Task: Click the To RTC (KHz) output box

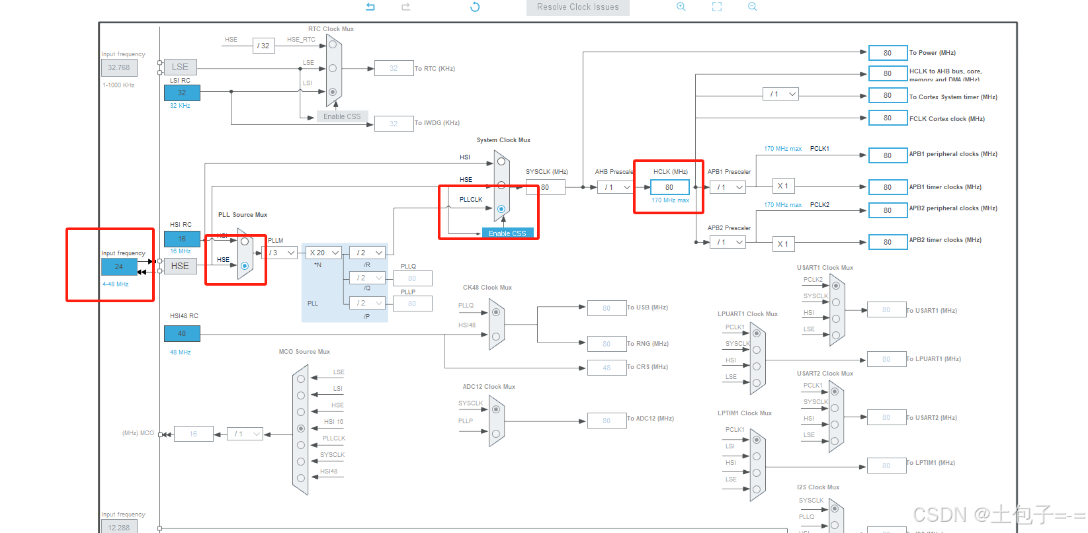Action: coord(394,68)
